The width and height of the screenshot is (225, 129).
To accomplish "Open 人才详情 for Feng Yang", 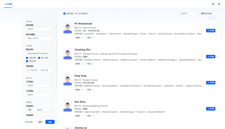I will tap(211, 83).
